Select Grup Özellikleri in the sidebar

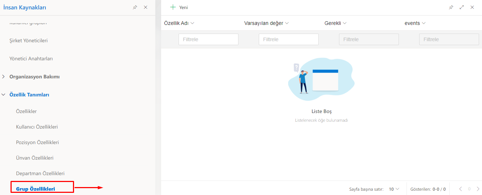coord(36,189)
